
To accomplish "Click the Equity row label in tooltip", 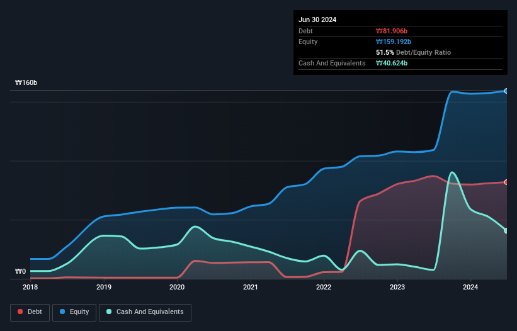I will pos(308,42).
